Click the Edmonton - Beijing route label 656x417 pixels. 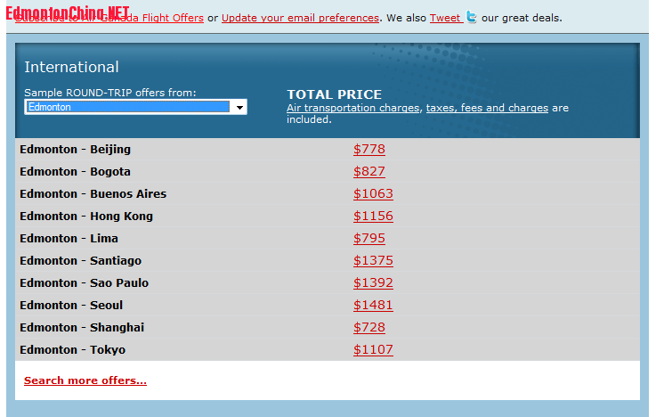pyautogui.click(x=75, y=149)
